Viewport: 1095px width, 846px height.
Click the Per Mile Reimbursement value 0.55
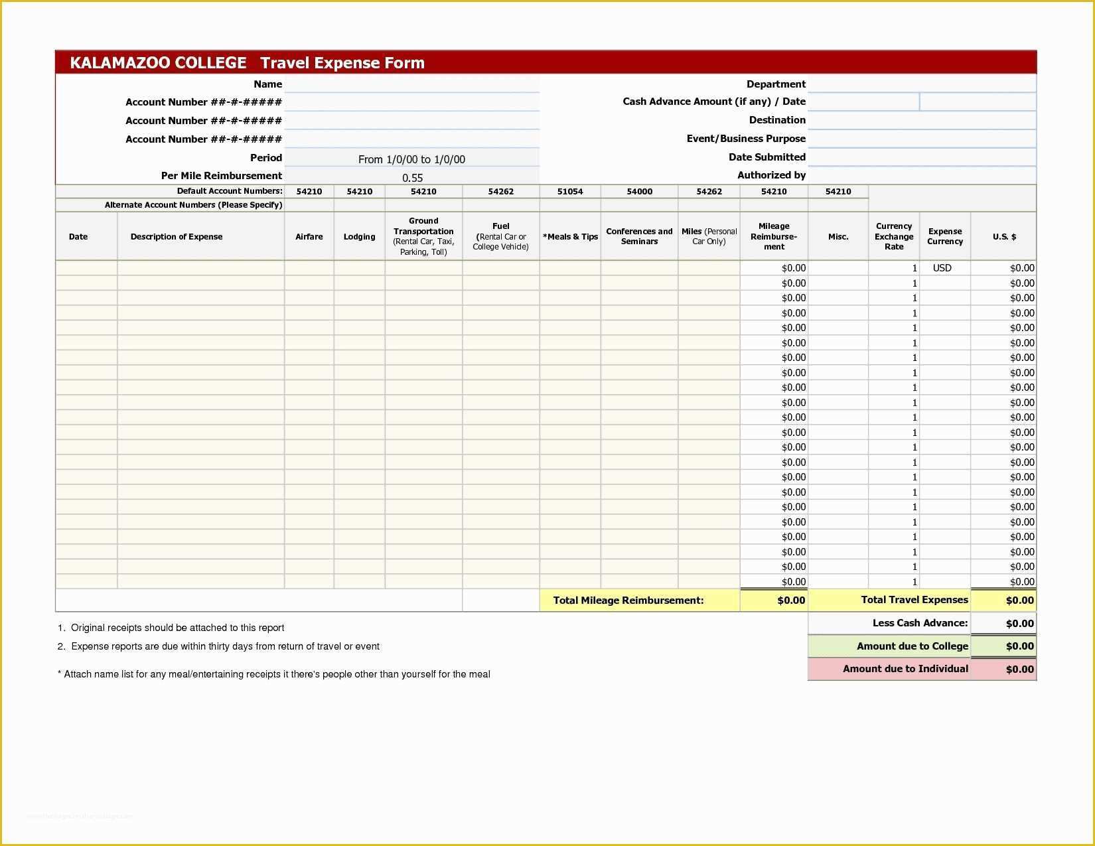pyautogui.click(x=412, y=177)
